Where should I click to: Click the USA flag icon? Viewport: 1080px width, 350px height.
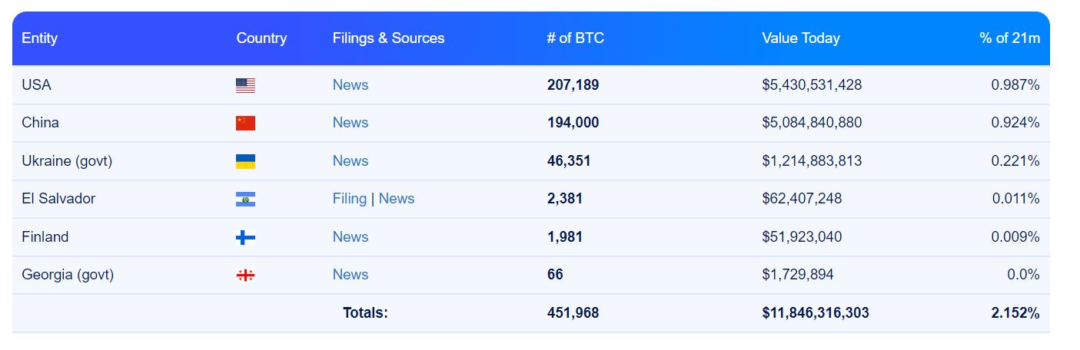(245, 85)
